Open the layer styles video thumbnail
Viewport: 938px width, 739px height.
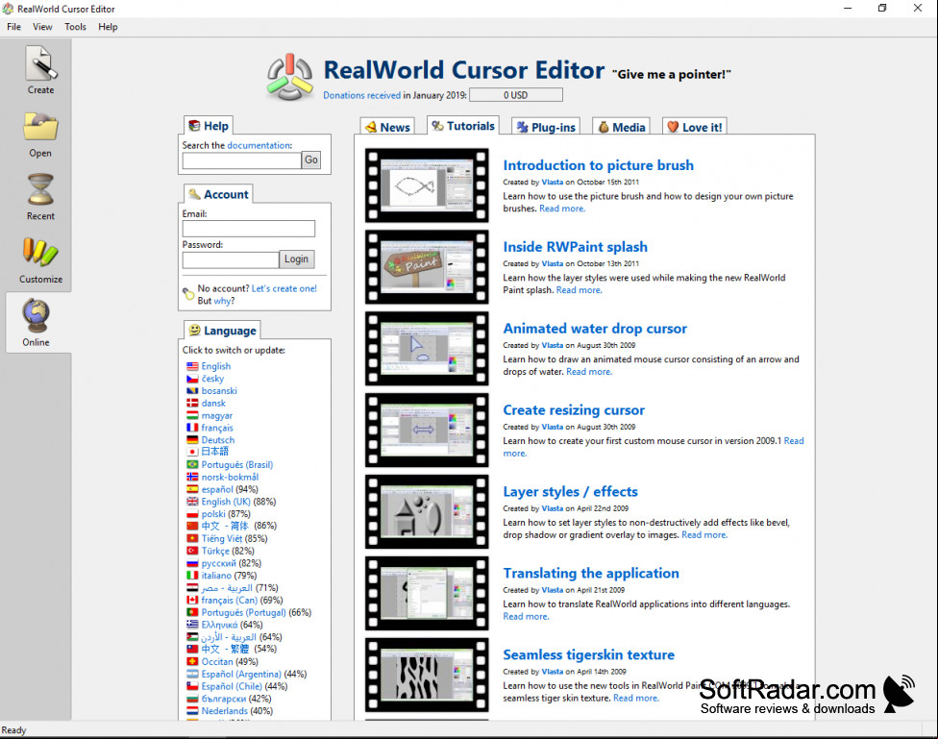[427, 511]
